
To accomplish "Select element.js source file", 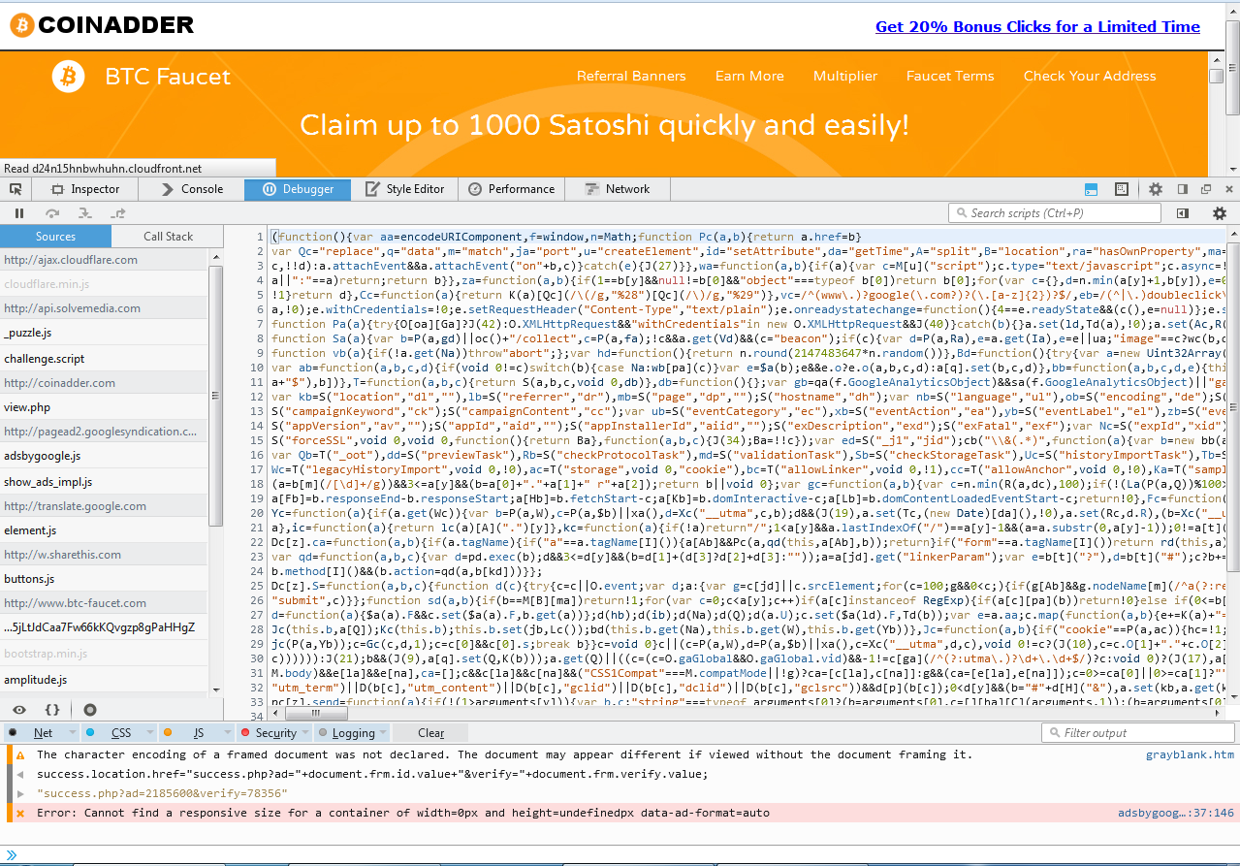I will (105, 530).
